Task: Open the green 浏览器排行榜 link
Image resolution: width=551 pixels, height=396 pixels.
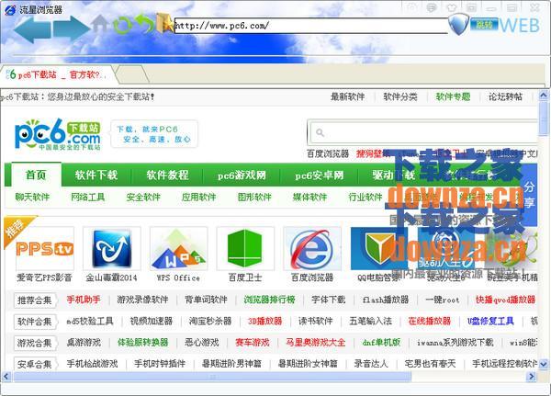Action: coord(269,300)
